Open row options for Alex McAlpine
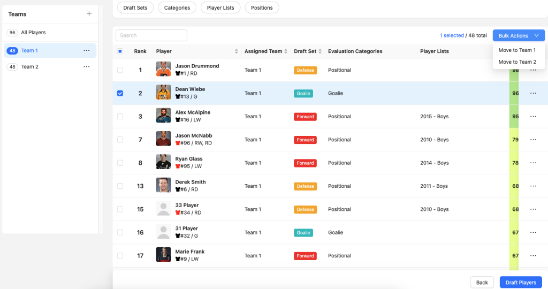 (x=533, y=117)
